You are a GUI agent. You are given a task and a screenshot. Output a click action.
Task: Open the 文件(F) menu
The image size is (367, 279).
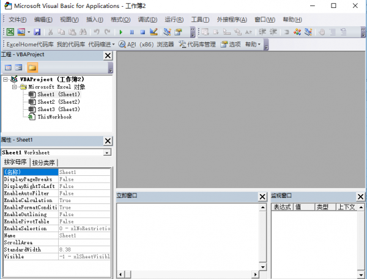click(18, 20)
